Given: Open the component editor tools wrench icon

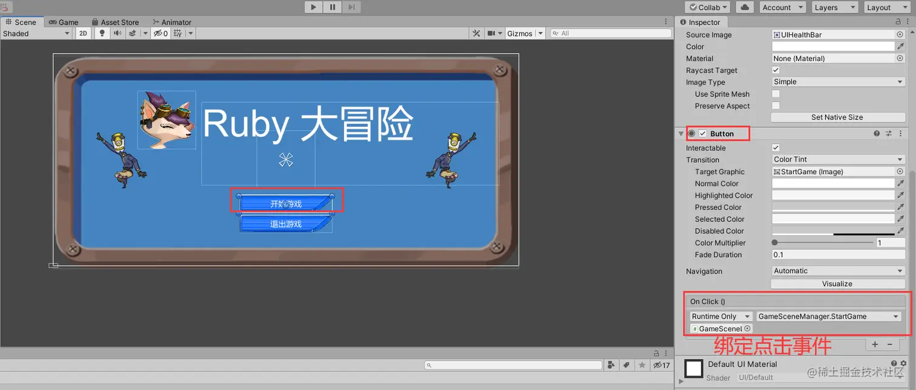Looking at the screenshot, I should point(477,33).
